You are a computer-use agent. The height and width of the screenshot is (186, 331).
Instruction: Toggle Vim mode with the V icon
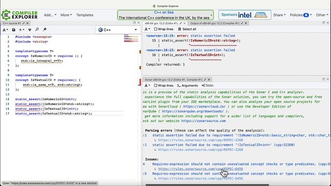tap(29, 30)
